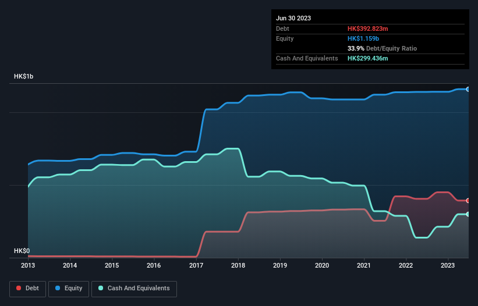The width and height of the screenshot is (478, 306).
Task: Click the 2020 x-axis label
Action: [322, 265]
